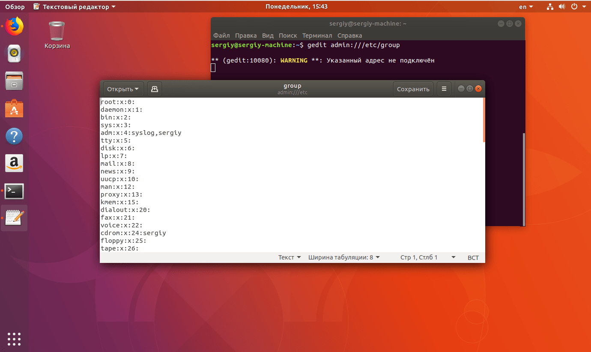The width and height of the screenshot is (591, 352).
Task: Open the Открыть file dropdown
Action: [x=123, y=89]
